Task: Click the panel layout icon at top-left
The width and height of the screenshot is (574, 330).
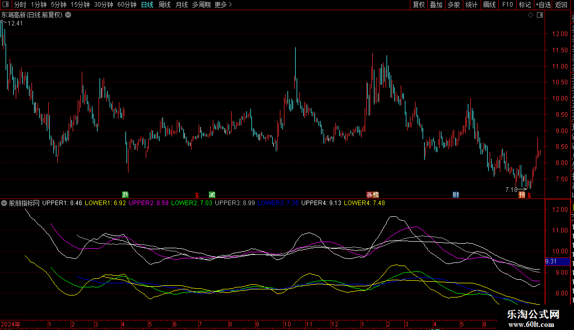Action: [6, 5]
